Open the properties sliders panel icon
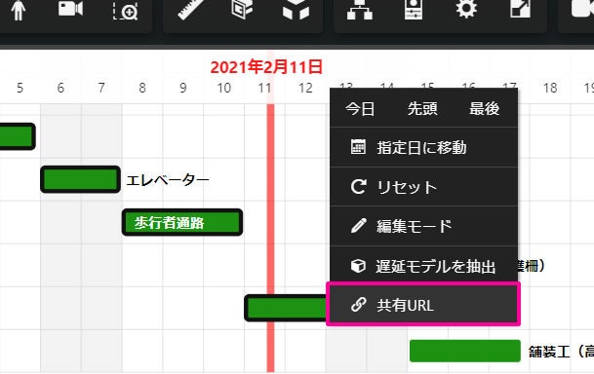This screenshot has height=374, width=594. coord(414,10)
